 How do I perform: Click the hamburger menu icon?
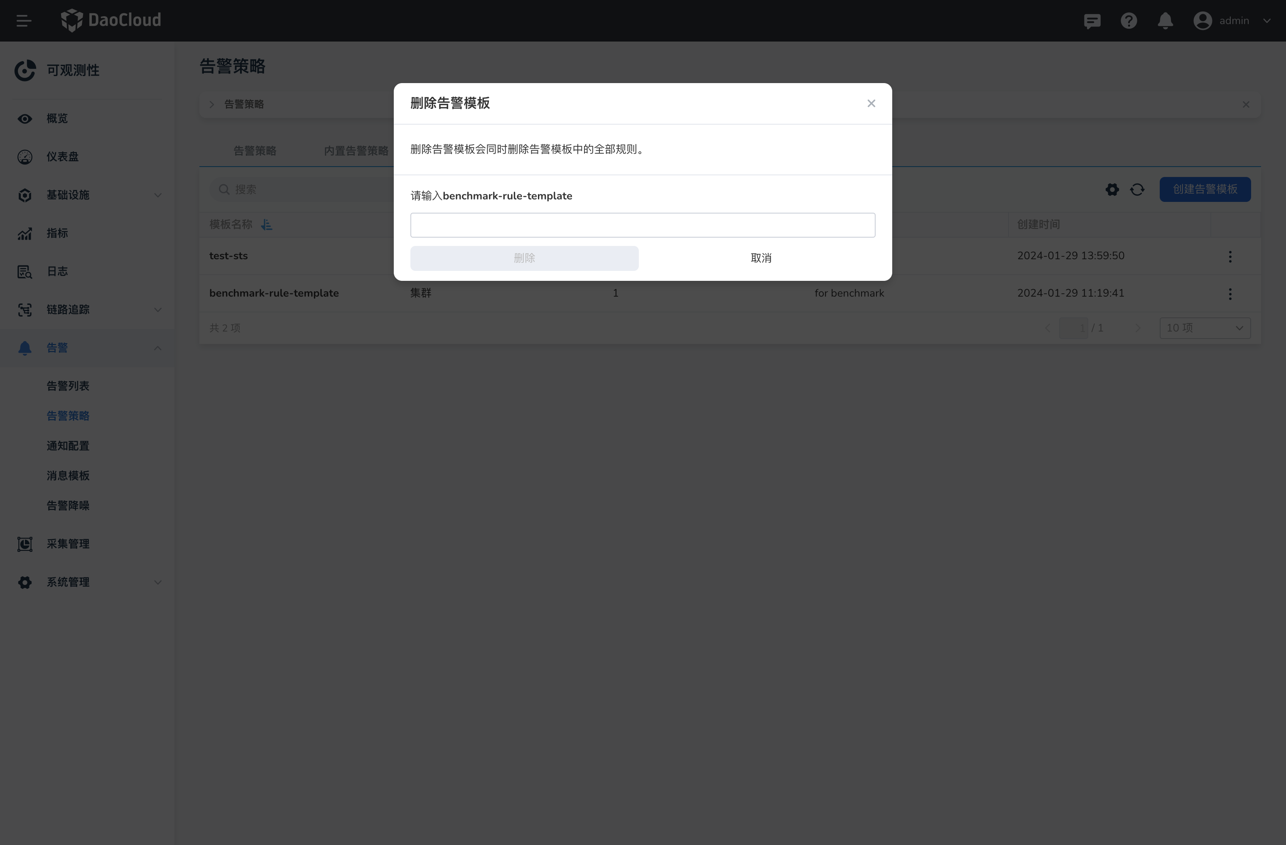(x=23, y=20)
